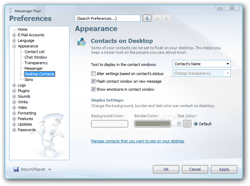
Task: Click the back navigation arrow button
Action: pyautogui.click(x=157, y=18)
